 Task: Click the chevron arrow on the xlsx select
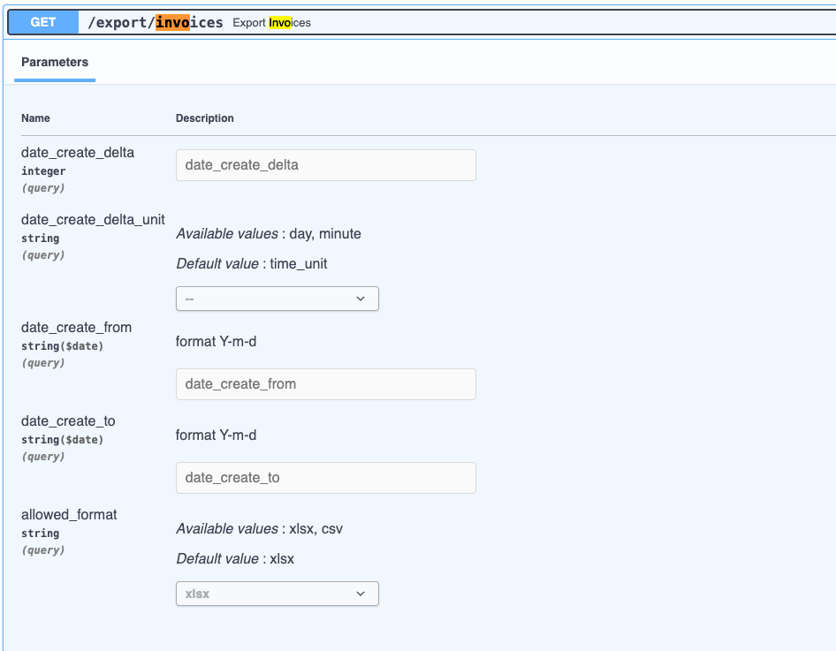361,594
